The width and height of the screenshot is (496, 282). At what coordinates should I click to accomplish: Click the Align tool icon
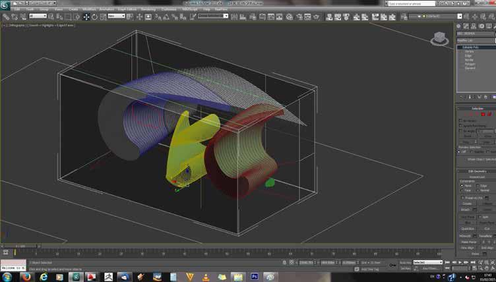[243, 16]
